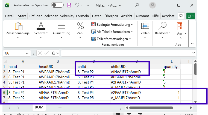Click the horizontal scrollbar thumb
Screen dimensions: 208x115
coord(151,108)
